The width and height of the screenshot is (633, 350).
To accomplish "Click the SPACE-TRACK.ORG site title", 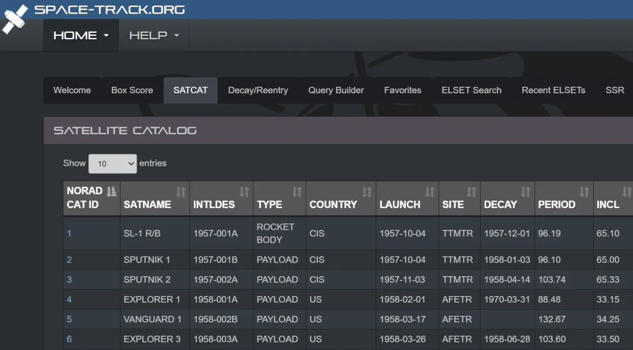I will coord(110,9).
